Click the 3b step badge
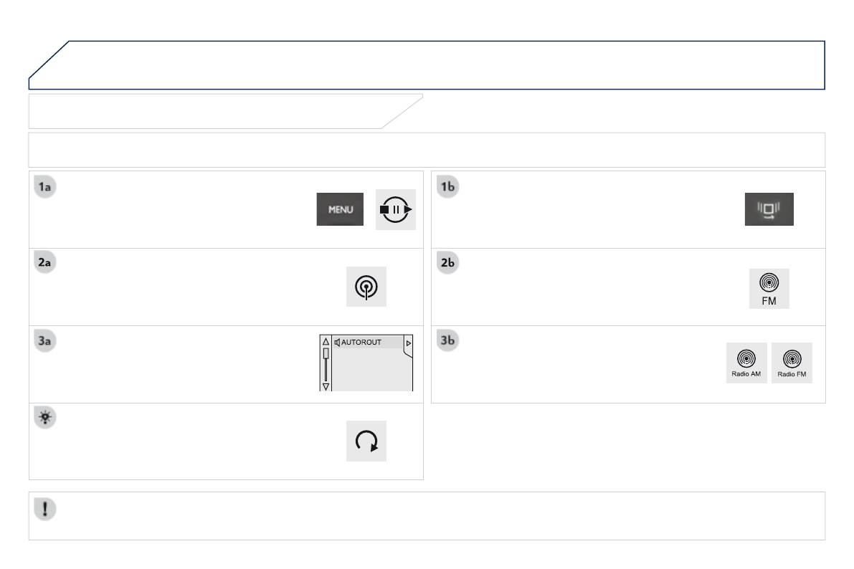The image size is (854, 569). tap(447, 341)
